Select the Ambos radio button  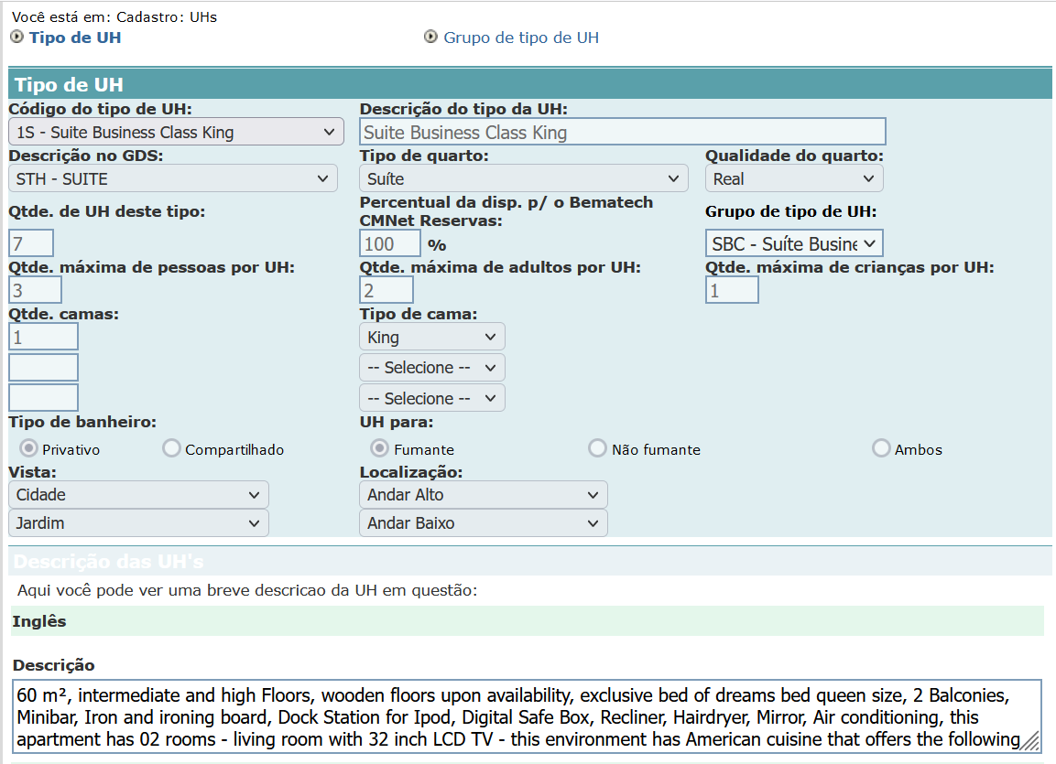click(881, 448)
